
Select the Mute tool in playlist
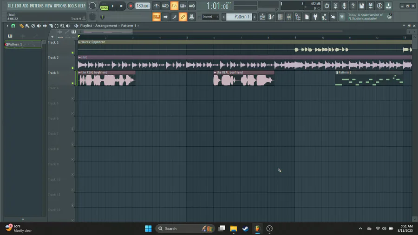click(x=39, y=26)
